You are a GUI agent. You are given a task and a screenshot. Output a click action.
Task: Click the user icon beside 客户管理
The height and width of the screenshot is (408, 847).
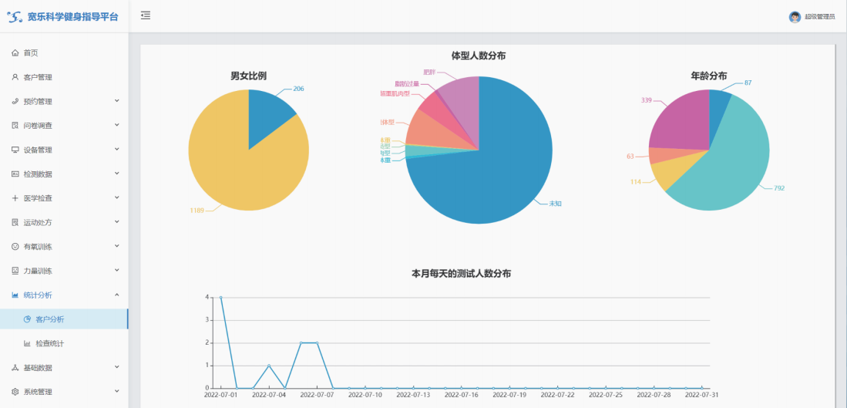15,77
